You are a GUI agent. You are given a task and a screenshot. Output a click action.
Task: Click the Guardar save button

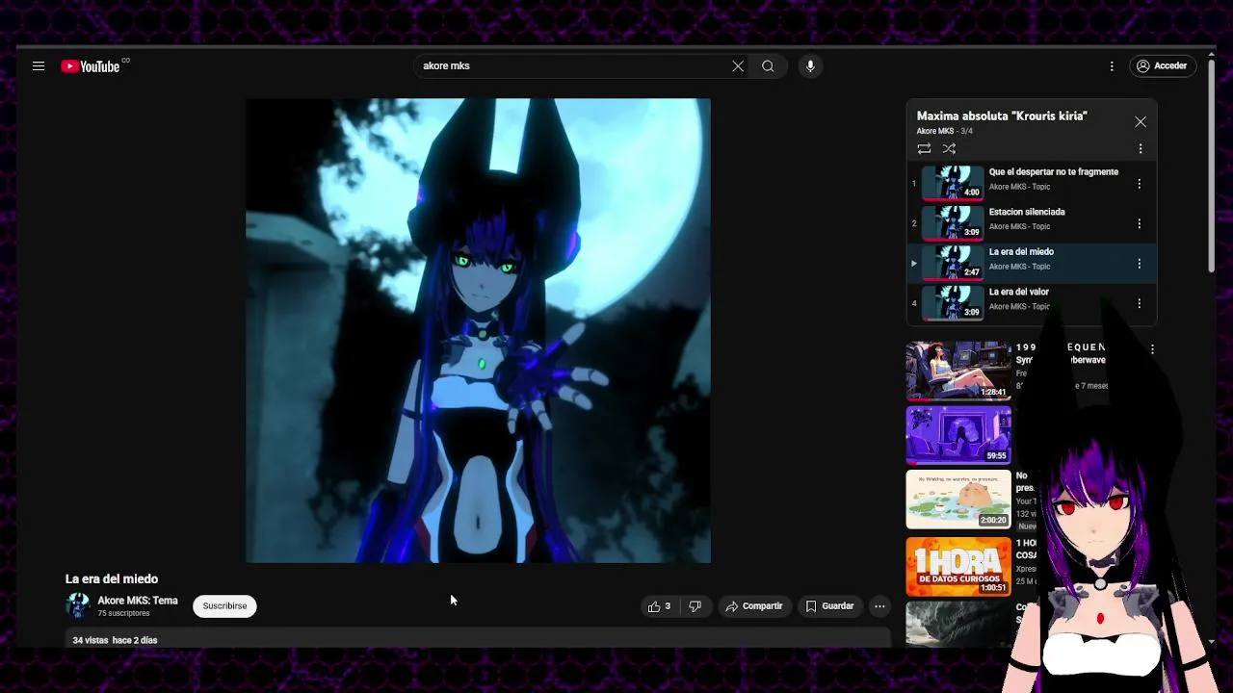pos(830,606)
